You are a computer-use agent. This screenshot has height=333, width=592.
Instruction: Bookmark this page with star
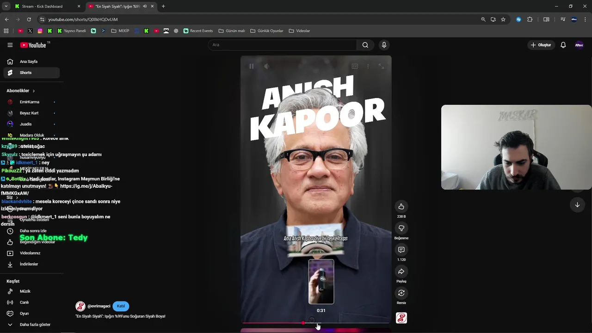point(503,19)
